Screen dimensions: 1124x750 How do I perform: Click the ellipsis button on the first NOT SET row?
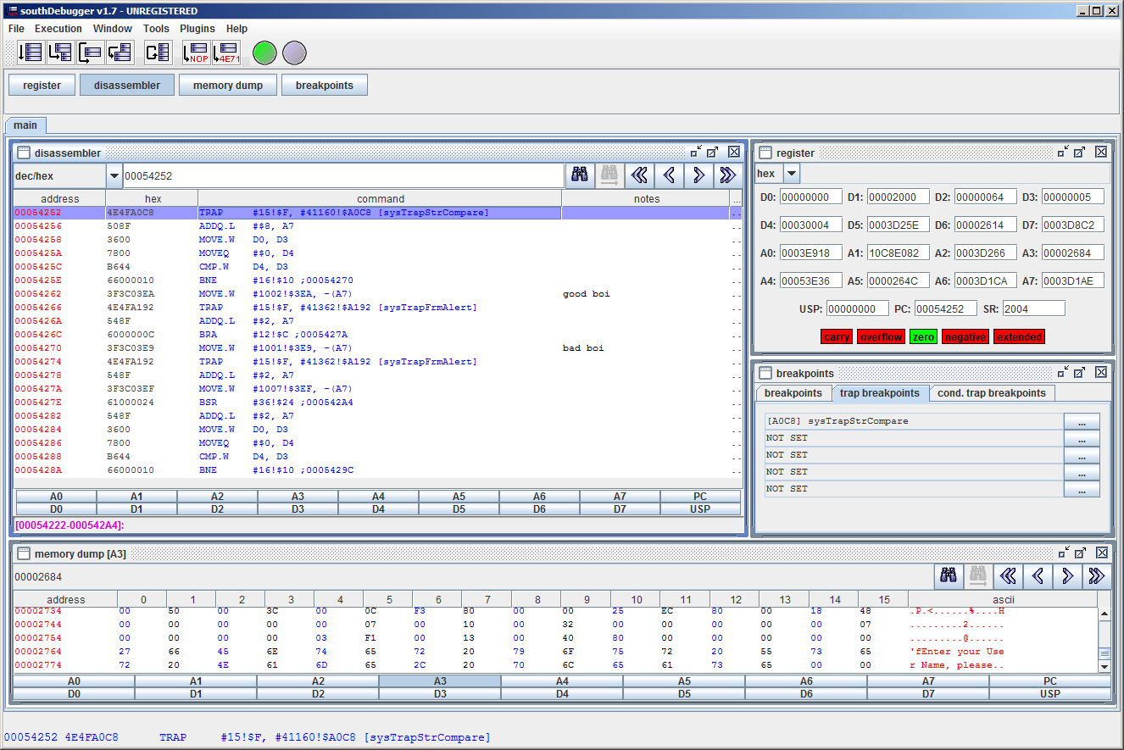tap(1082, 438)
